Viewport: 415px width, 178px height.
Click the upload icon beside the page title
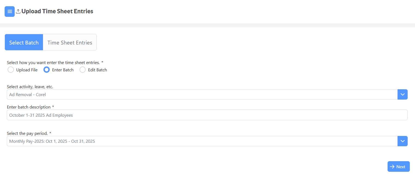18,11
